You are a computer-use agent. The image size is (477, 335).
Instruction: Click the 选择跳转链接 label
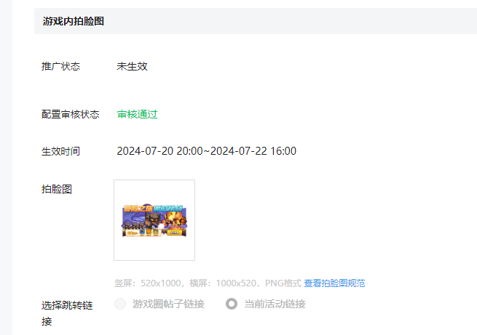click(67, 313)
